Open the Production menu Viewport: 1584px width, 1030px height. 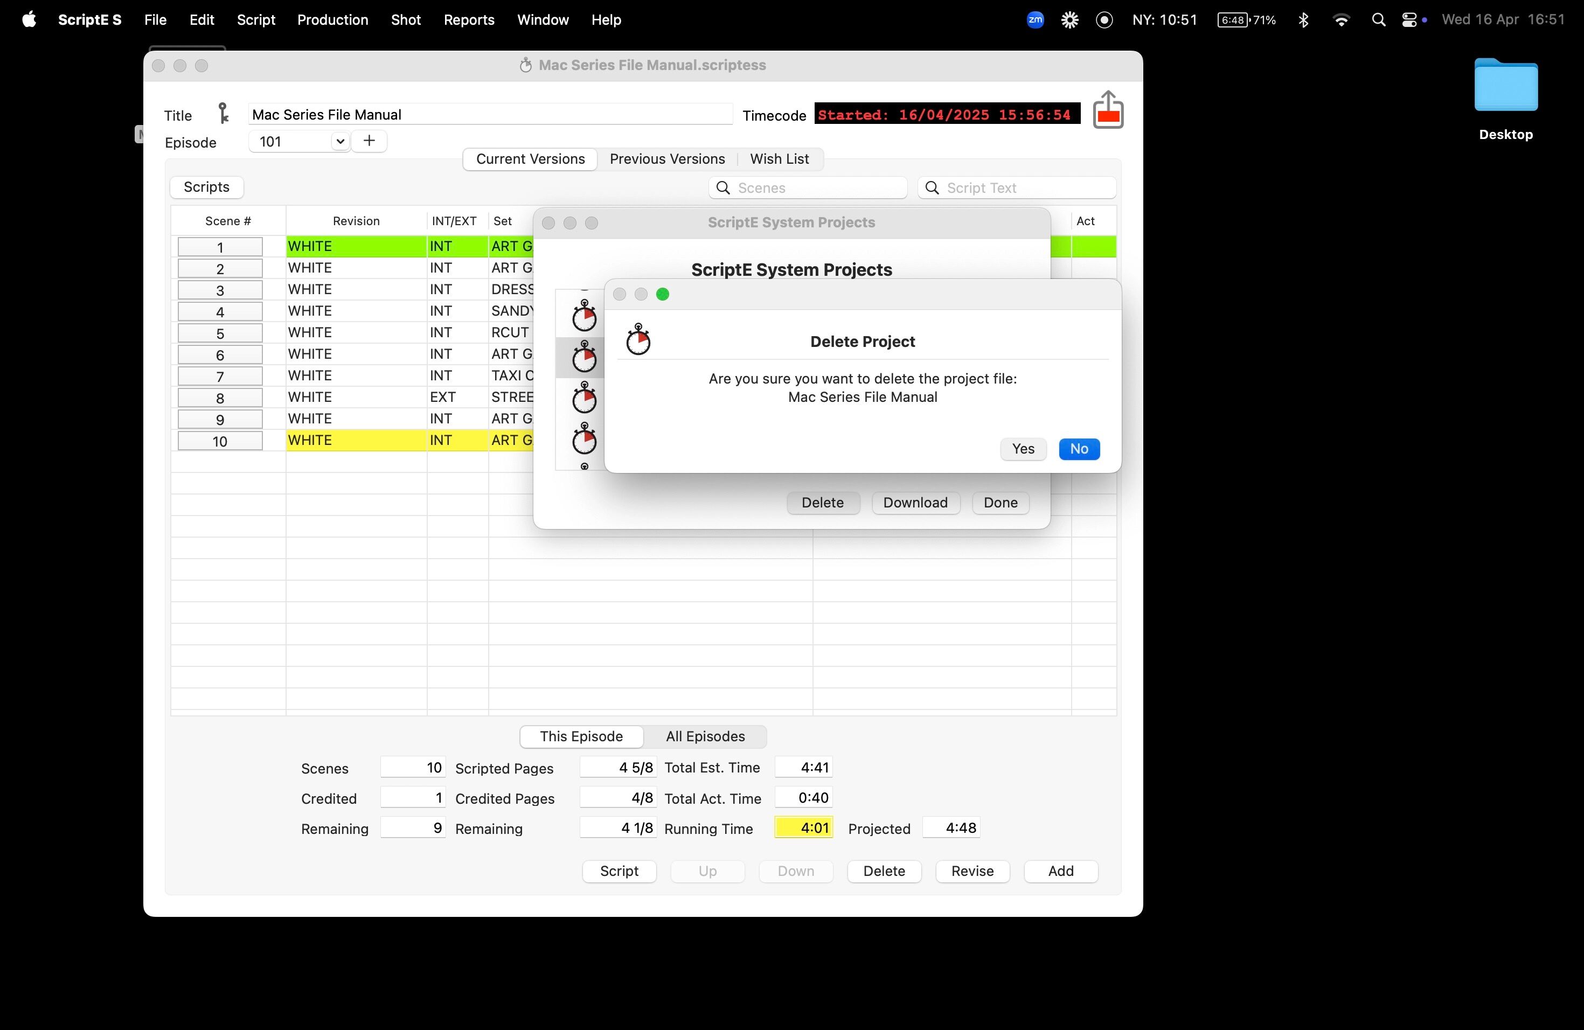point(332,20)
